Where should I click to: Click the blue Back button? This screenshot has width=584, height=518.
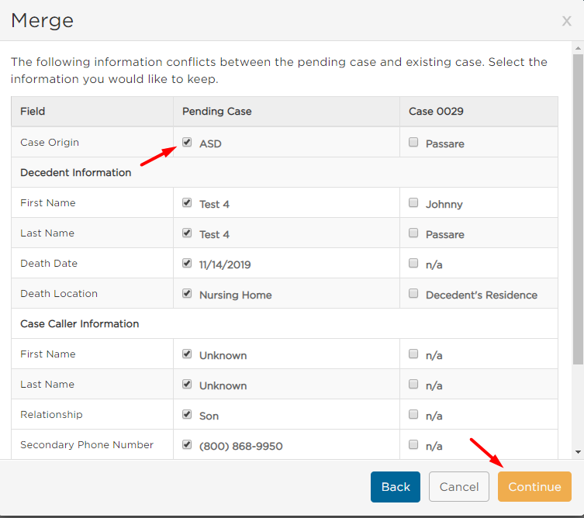396,487
